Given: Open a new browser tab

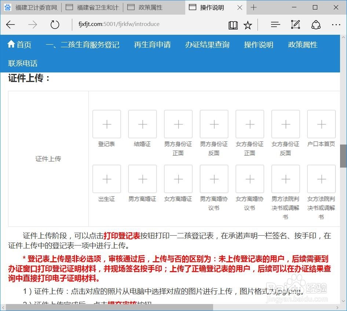Looking at the screenshot, I should pos(253,7).
